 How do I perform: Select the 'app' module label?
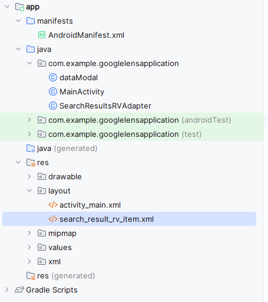coord(33,7)
